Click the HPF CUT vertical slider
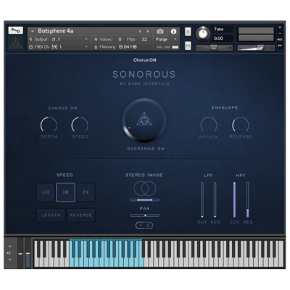 tap(234, 200)
